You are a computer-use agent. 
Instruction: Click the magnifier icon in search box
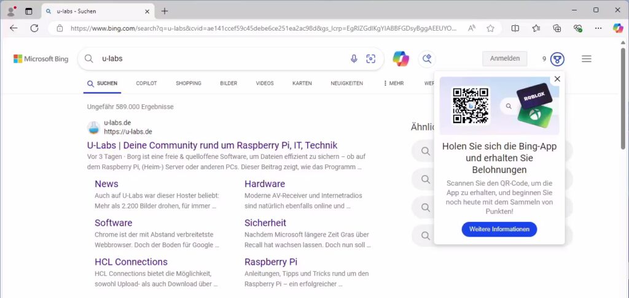(x=88, y=59)
